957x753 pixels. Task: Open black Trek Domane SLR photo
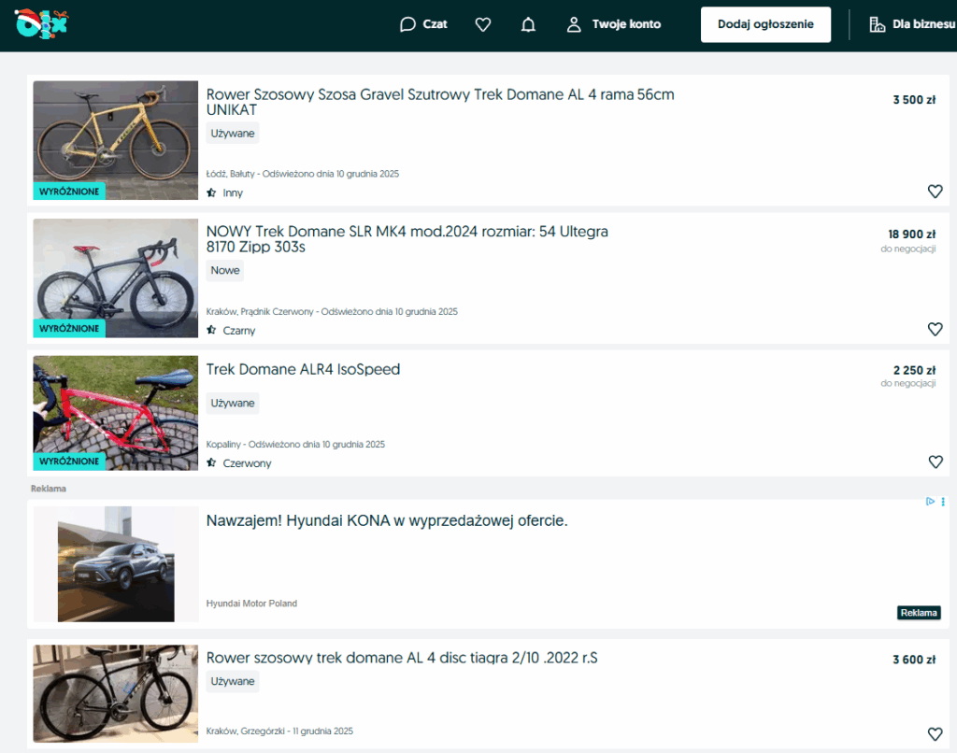pyautogui.click(x=116, y=277)
